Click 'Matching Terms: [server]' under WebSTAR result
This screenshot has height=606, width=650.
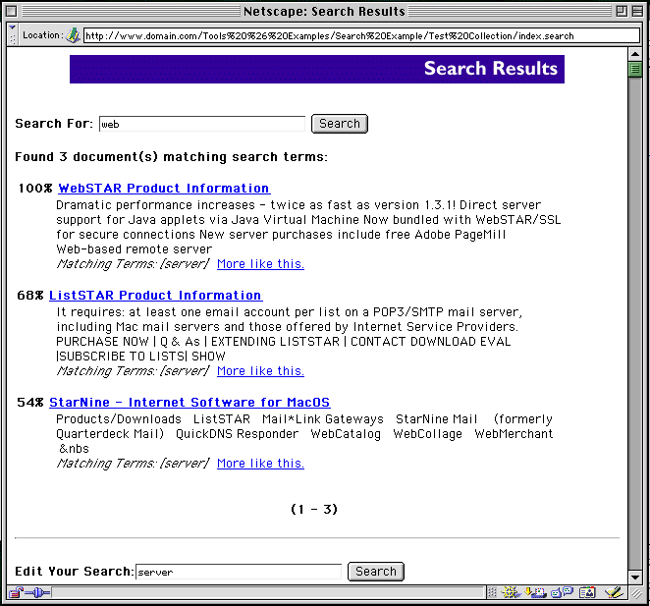click(x=133, y=264)
